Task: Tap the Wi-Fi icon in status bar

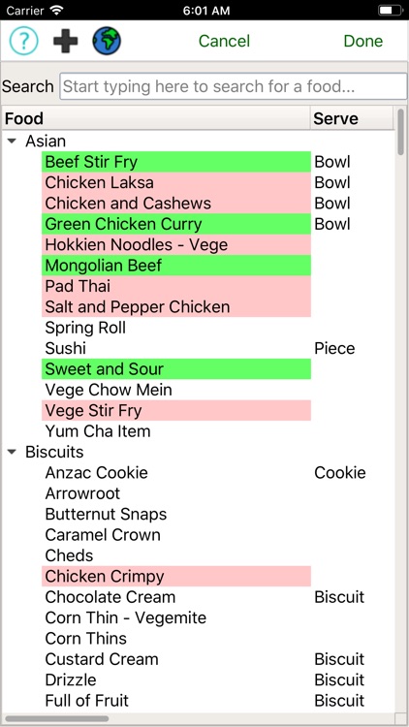Action: click(57, 10)
